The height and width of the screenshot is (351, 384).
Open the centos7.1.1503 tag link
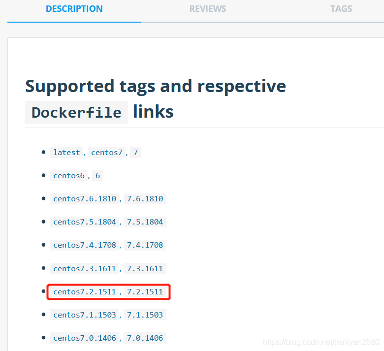[85, 315]
